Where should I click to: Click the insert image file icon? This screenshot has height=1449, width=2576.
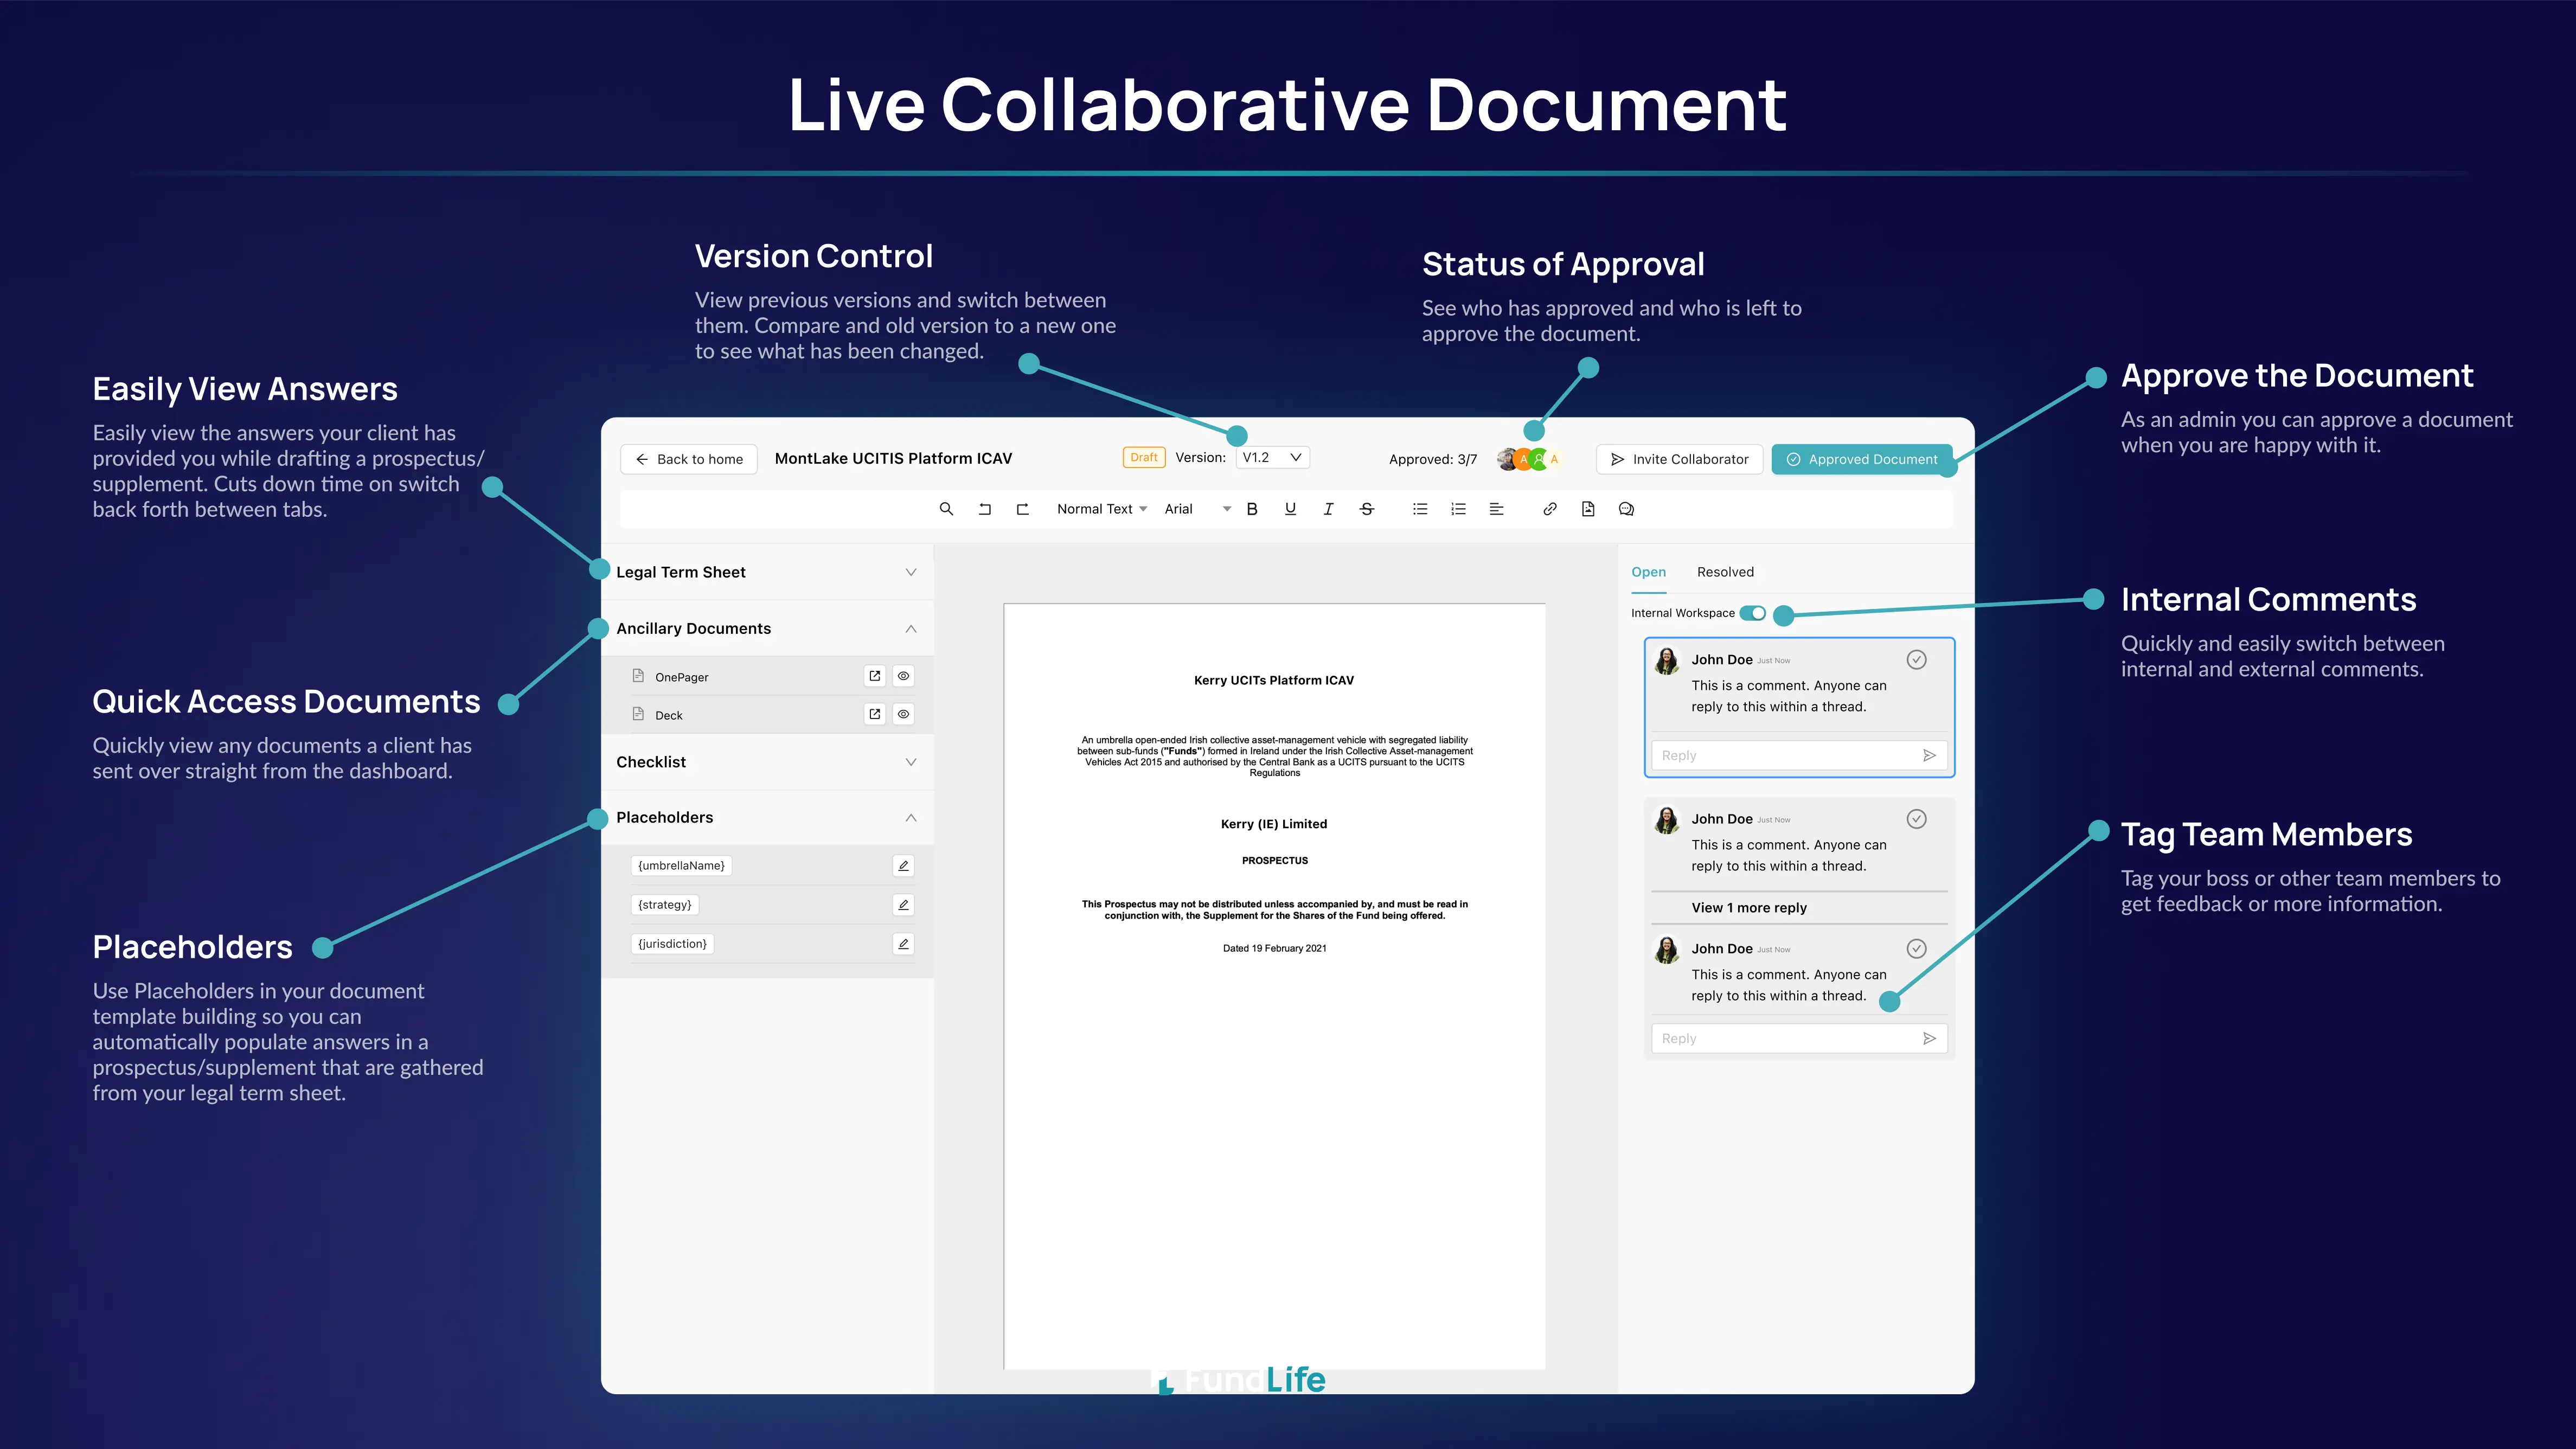[x=1588, y=509]
